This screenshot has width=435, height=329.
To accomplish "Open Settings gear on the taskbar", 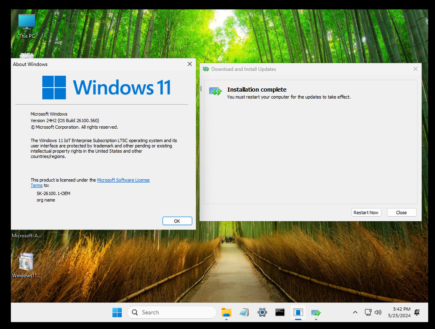I will (262, 313).
